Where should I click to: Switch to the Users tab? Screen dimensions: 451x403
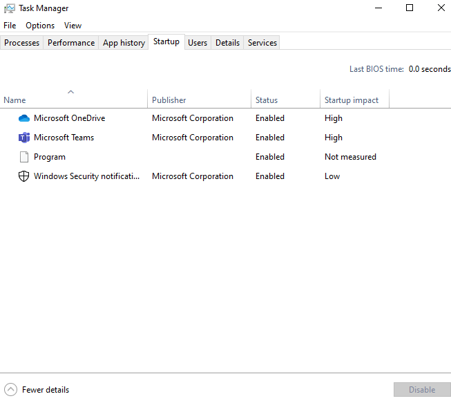[198, 43]
